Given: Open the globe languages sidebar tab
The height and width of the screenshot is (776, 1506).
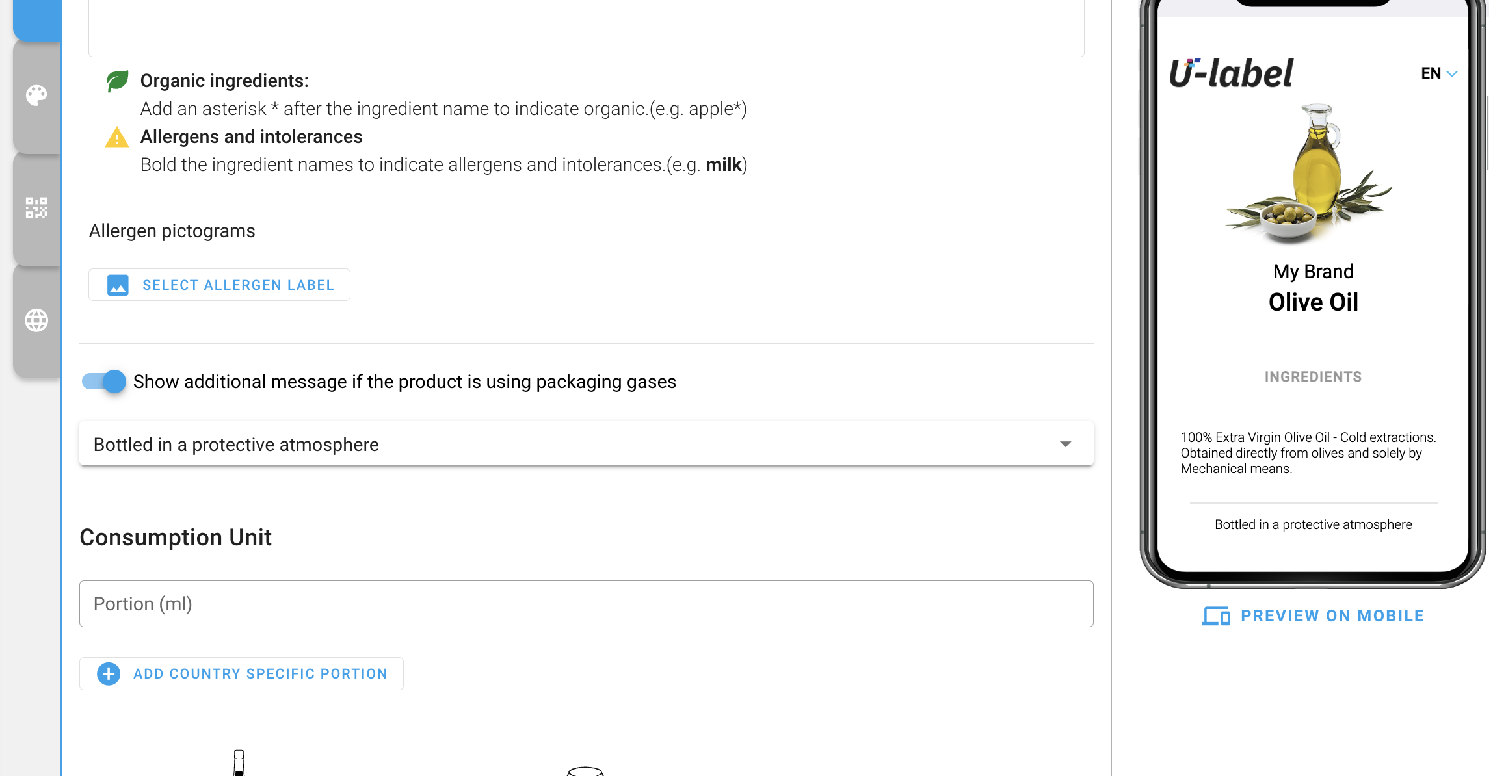Looking at the screenshot, I should tap(36, 320).
